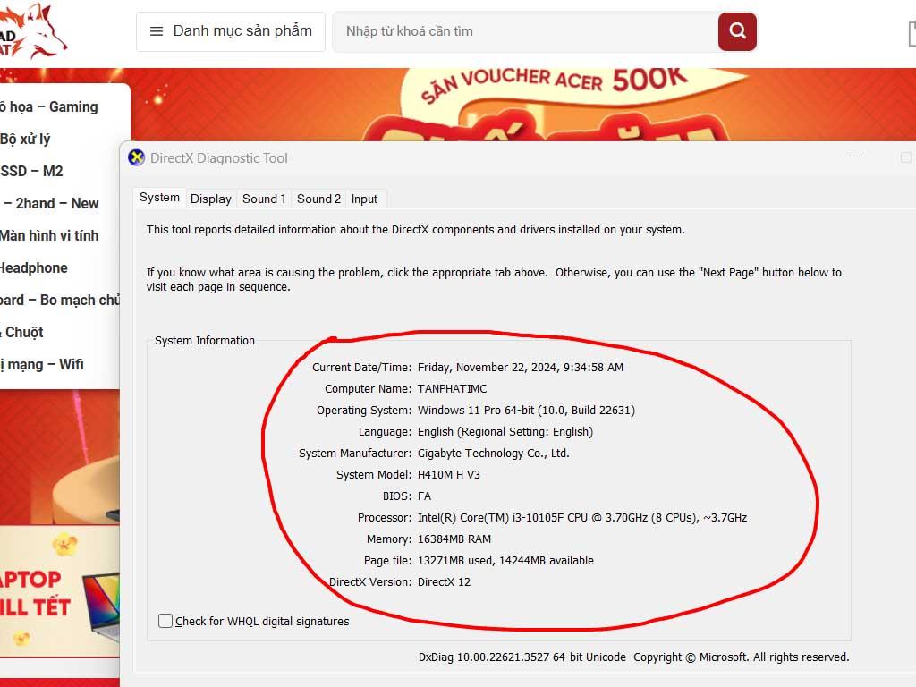
Task: Go to the Sound 2 tab
Action: click(318, 199)
